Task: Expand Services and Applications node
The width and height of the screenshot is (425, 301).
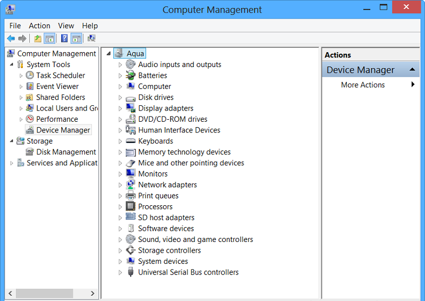Action: 12,163
